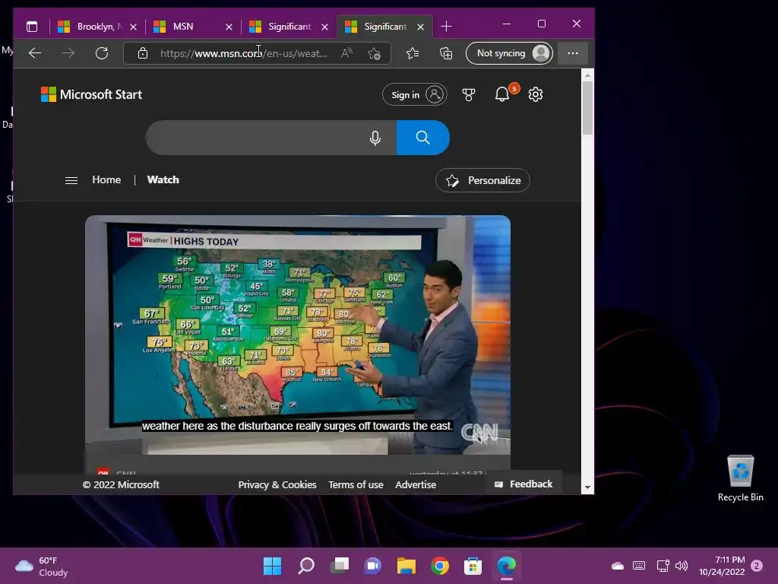Click the address bar URL field
Viewport: 778px width, 584px height.
(x=243, y=53)
